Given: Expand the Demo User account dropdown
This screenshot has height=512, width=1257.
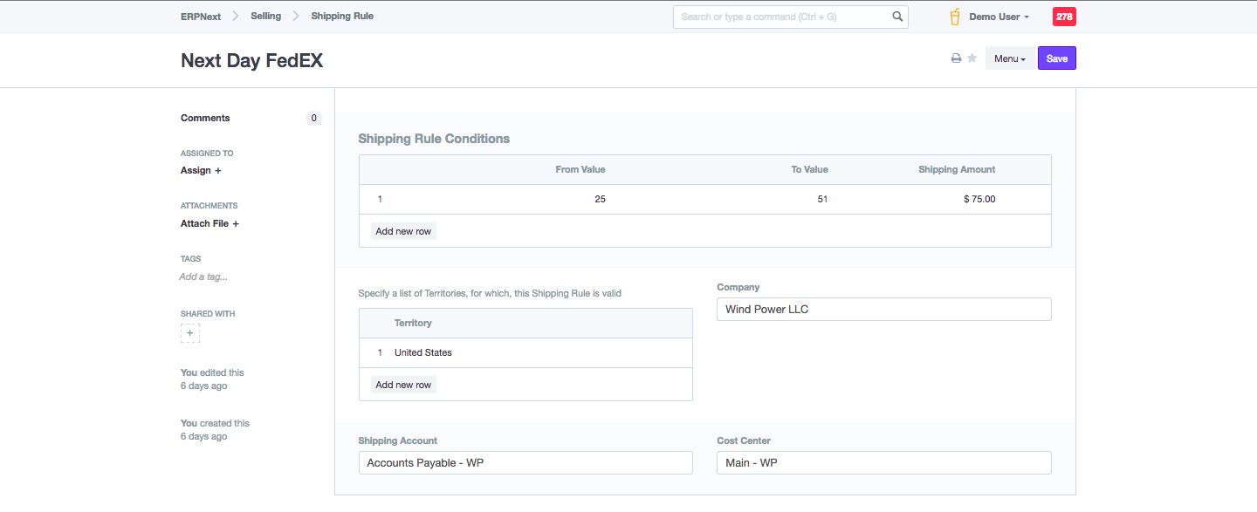Looking at the screenshot, I should pos(999,17).
